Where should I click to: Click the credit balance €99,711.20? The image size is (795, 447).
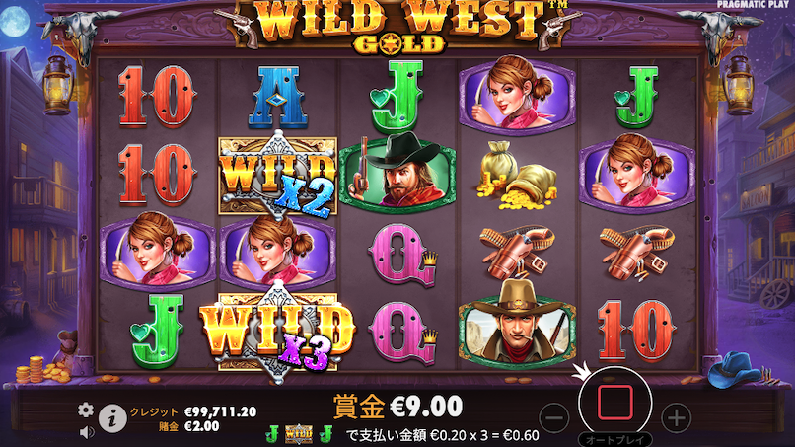[x=220, y=411]
